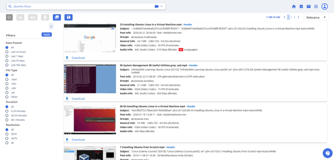Go to the previous results page chevron
Image resolution: width=334 pixels, height=160 pixels.
[x=284, y=18]
